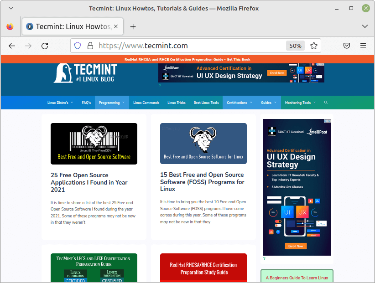Click the Tecmint #1 Linux Blog logo

pos(85,73)
